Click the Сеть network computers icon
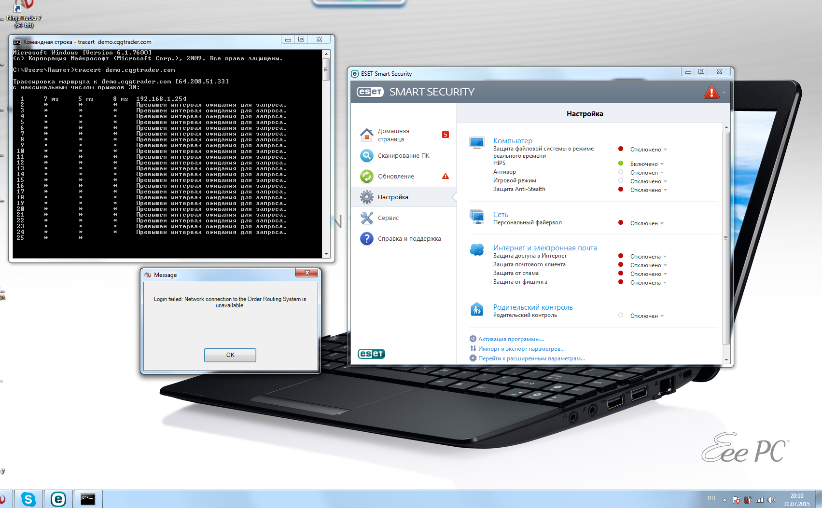 (477, 217)
